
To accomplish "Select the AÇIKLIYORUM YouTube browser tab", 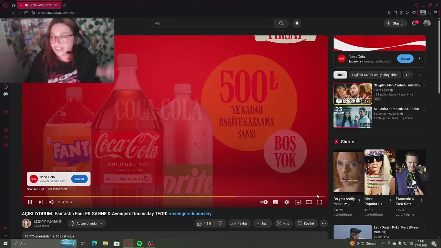I will [x=40, y=5].
